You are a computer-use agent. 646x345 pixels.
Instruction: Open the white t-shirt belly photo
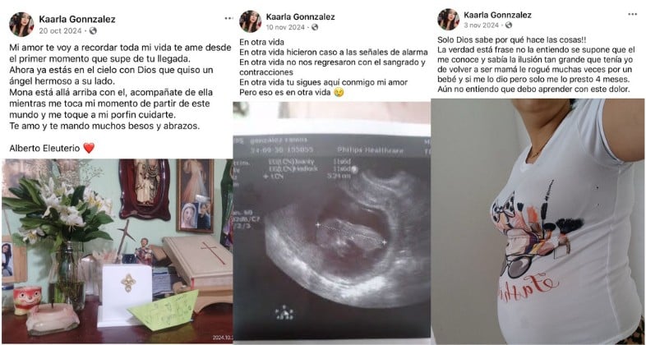[x=538, y=222]
